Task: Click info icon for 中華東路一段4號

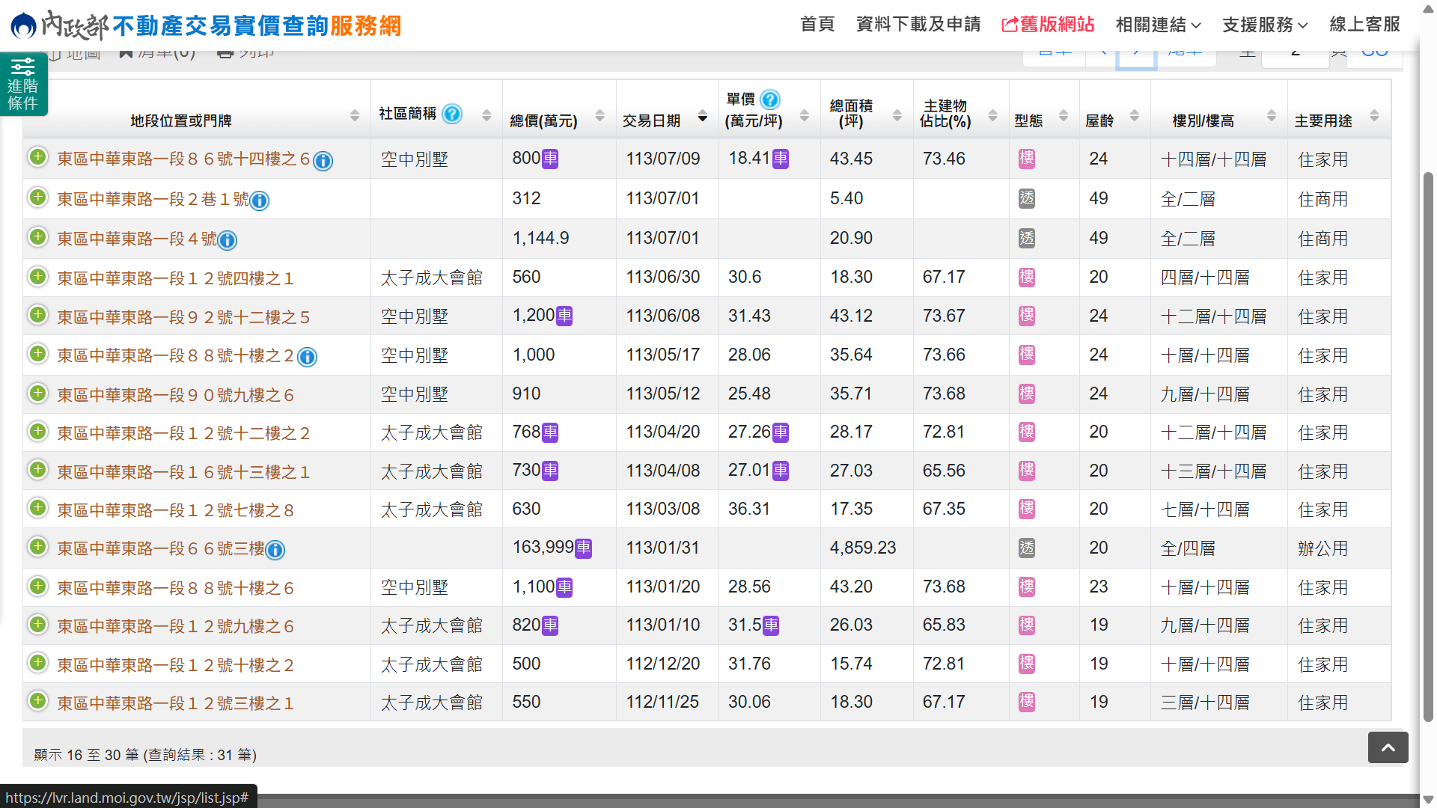Action: click(x=228, y=240)
